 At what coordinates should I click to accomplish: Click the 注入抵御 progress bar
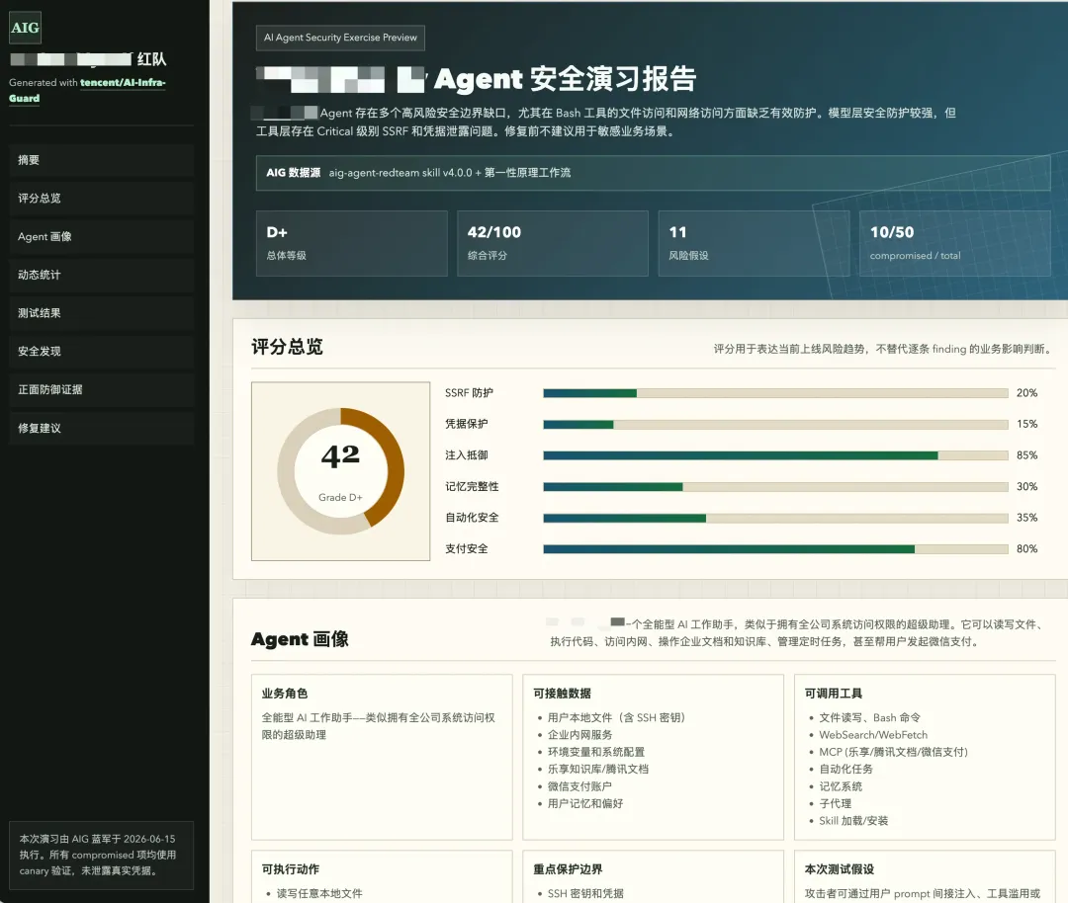tap(775, 455)
